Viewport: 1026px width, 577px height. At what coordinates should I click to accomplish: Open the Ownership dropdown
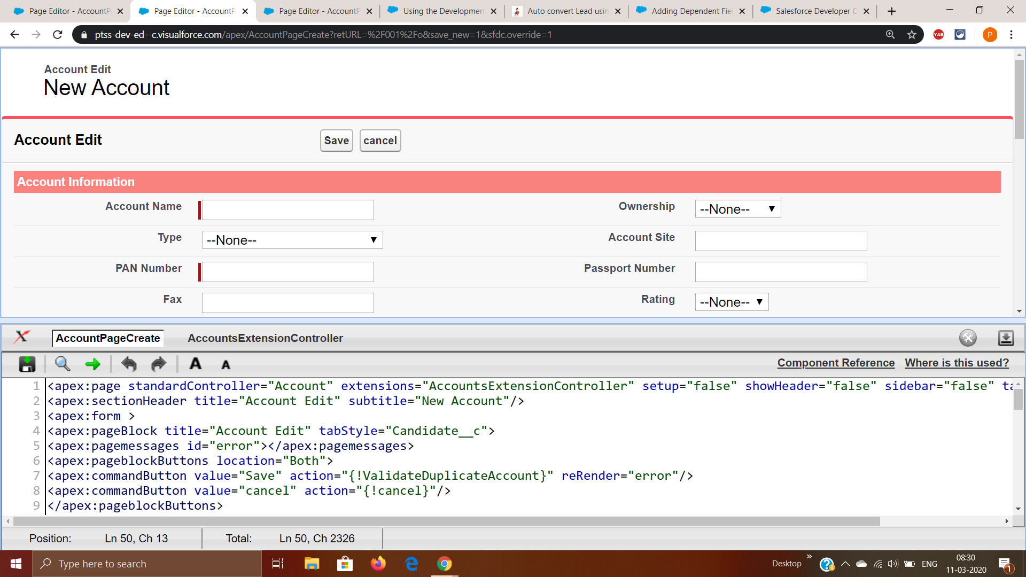click(737, 209)
